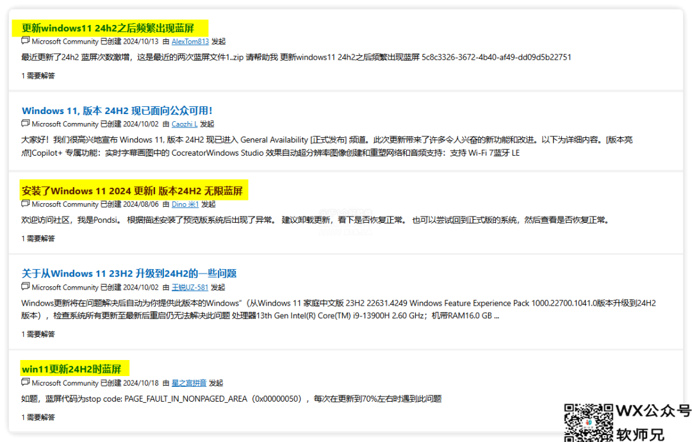Click discussion icon beside 星之宫拼音 post
This screenshot has height=442, width=692.
click(x=26, y=382)
